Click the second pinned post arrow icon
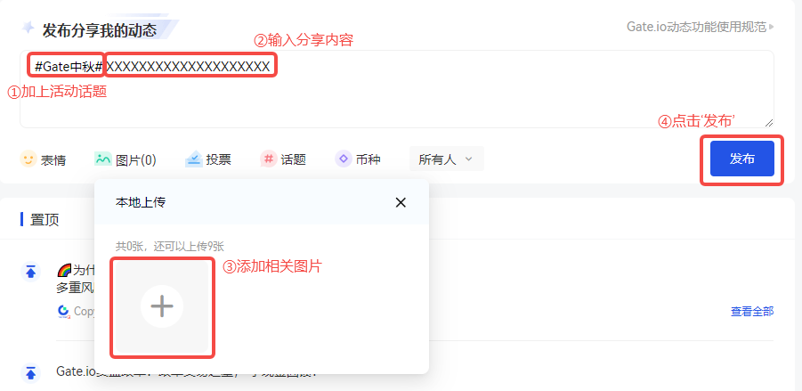Screen dimensions: 802x391 pyautogui.click(x=30, y=373)
